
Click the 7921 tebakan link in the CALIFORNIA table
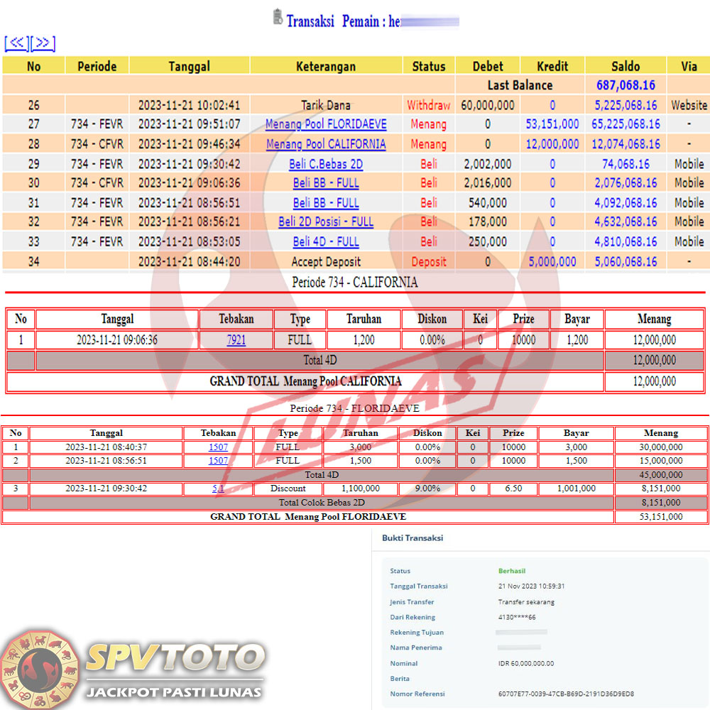[236, 340]
